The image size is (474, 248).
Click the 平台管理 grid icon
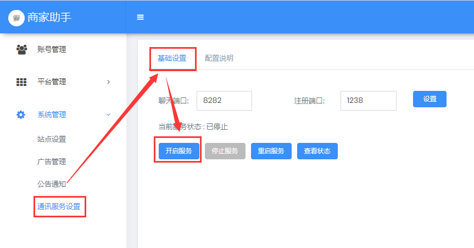[21, 82]
